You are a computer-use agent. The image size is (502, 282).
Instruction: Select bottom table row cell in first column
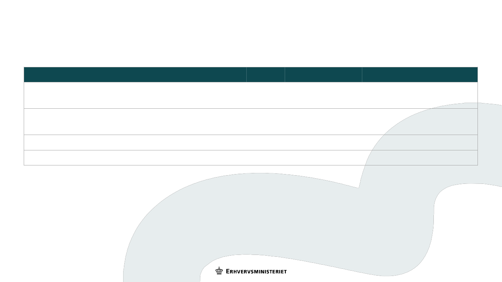point(135,158)
